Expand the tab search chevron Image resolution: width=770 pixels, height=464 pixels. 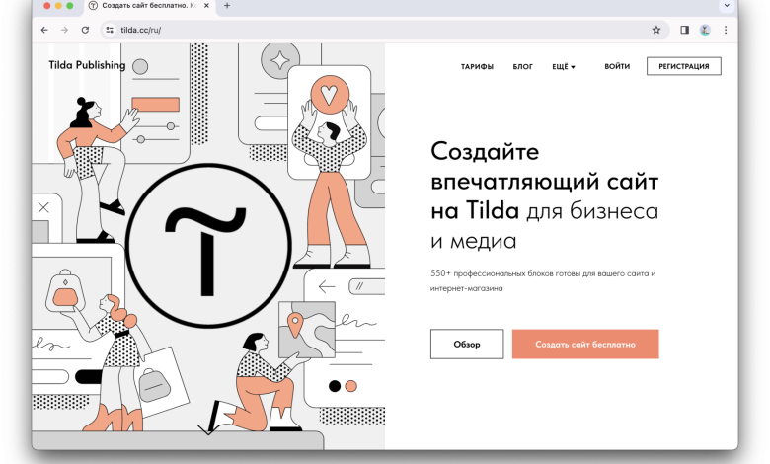coord(728,6)
